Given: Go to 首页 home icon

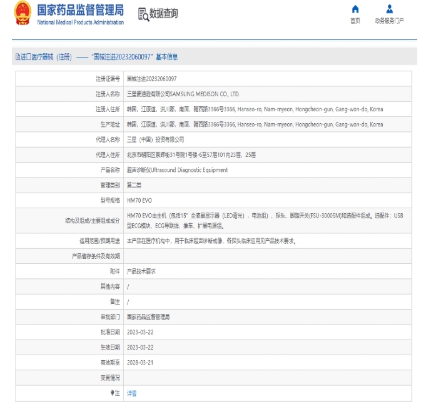Looking at the screenshot, I should (355, 9).
